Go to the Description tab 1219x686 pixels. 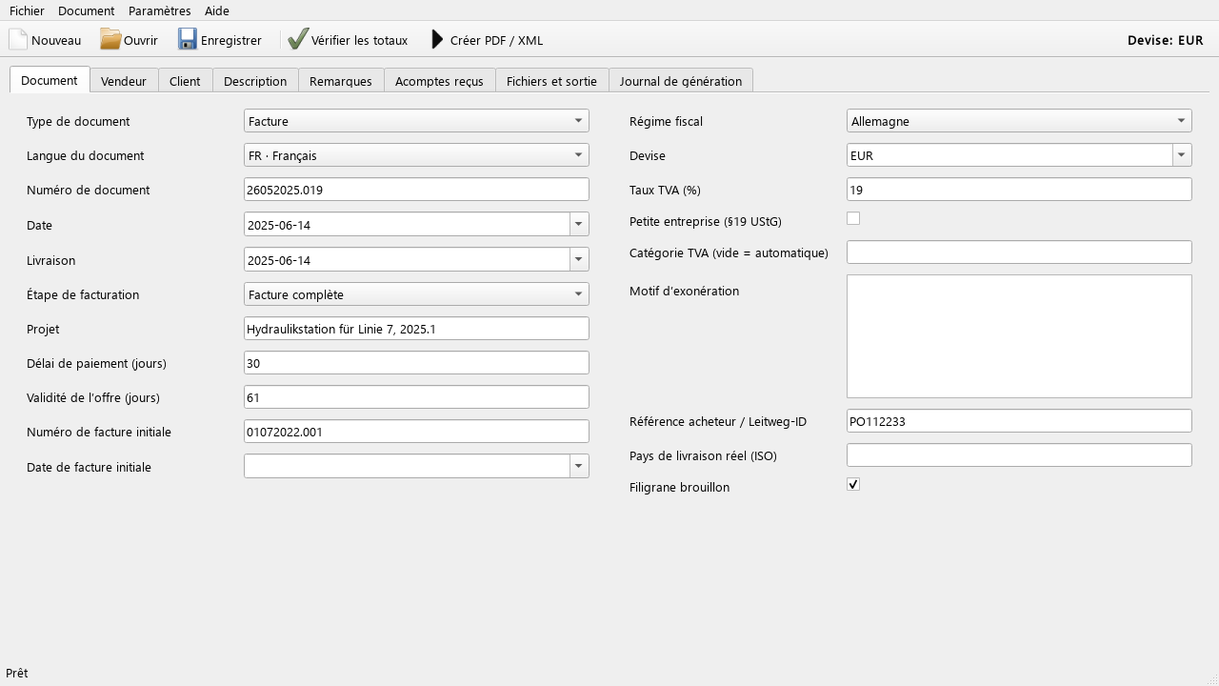pos(255,81)
